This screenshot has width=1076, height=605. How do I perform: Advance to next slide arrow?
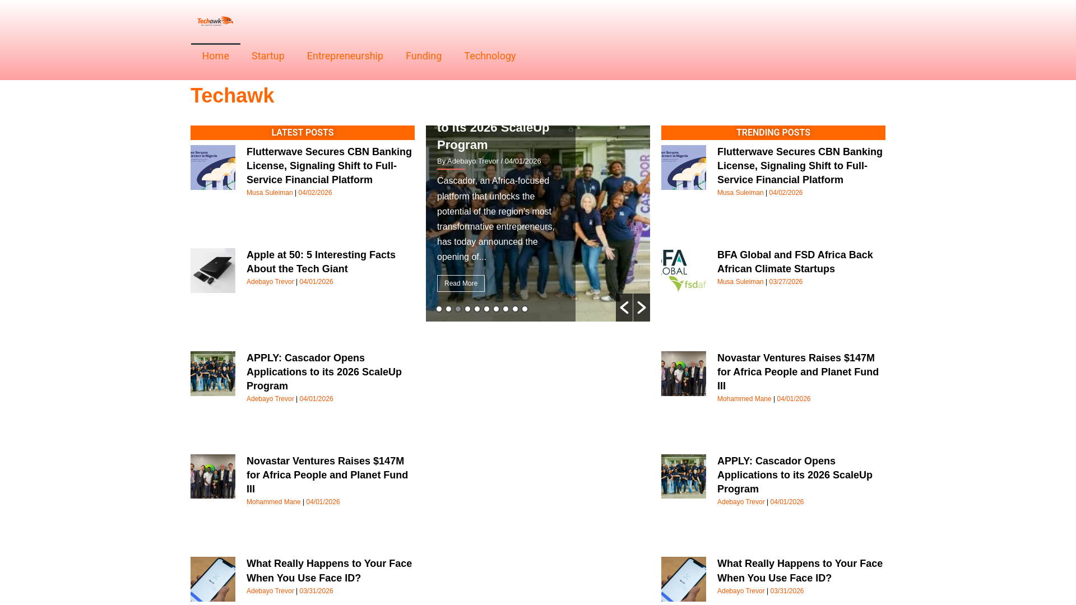tap(642, 308)
